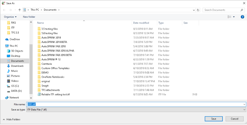Image resolution: width=247 pixels, height=125 pixels.
Task: Create a New folder
Action: pos(29,17)
